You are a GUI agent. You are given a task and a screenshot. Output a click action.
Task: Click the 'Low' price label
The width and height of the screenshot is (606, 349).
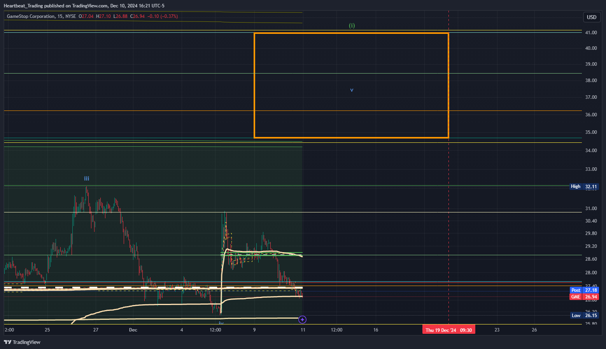(576, 316)
